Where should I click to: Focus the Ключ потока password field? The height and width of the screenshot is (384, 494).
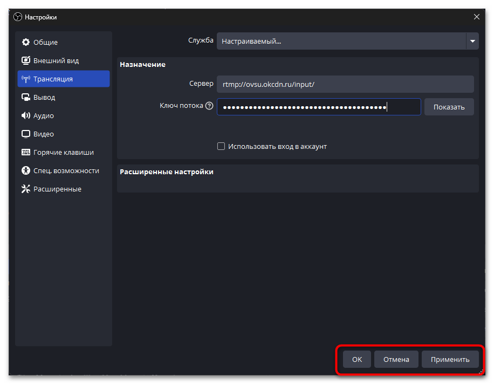click(318, 107)
